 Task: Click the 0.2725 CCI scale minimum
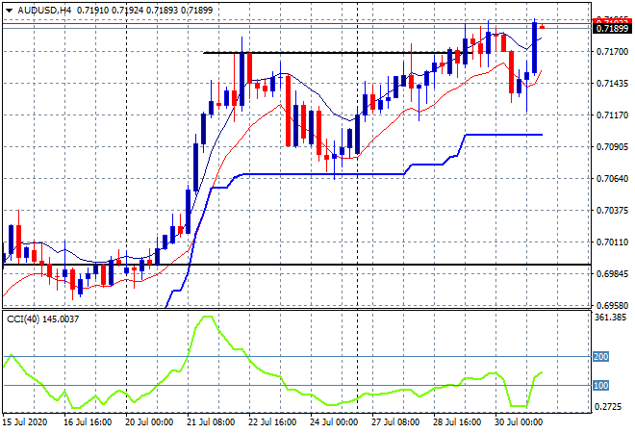[608, 406]
